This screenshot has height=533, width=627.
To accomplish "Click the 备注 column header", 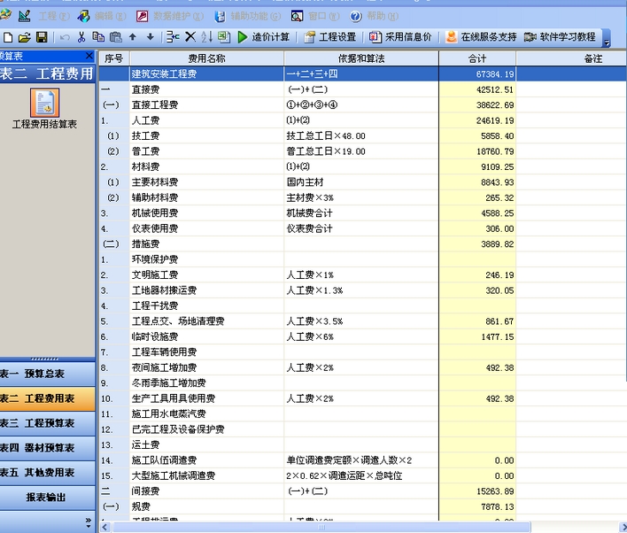I will pos(572,58).
